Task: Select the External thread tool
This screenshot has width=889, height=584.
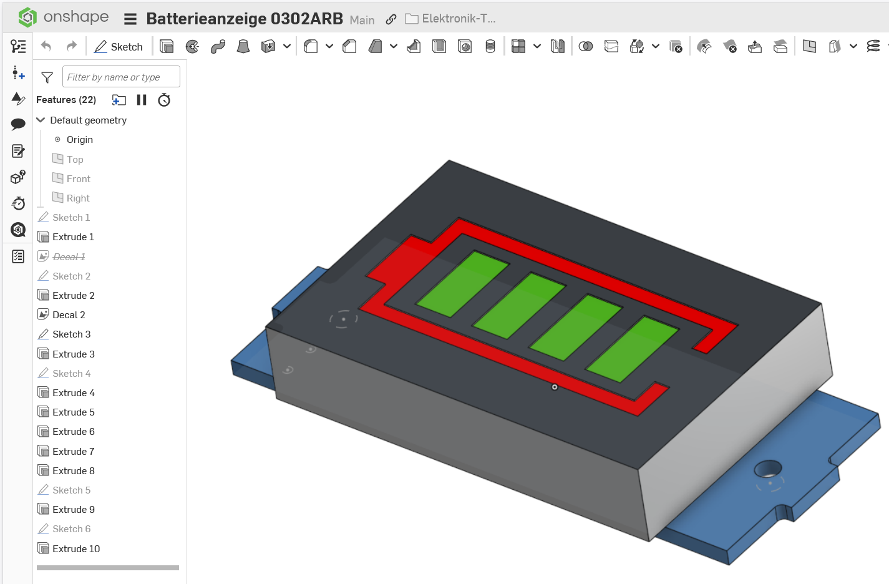Action: pyautogui.click(x=490, y=46)
